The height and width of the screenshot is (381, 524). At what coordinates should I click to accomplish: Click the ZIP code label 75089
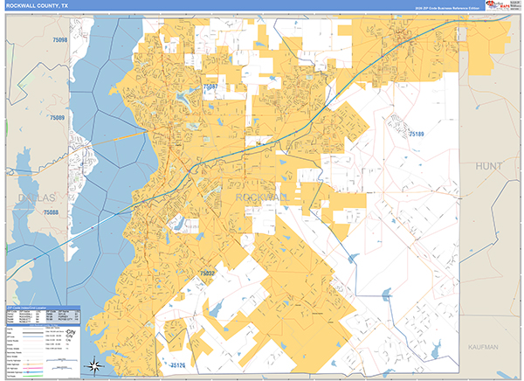(x=57, y=118)
